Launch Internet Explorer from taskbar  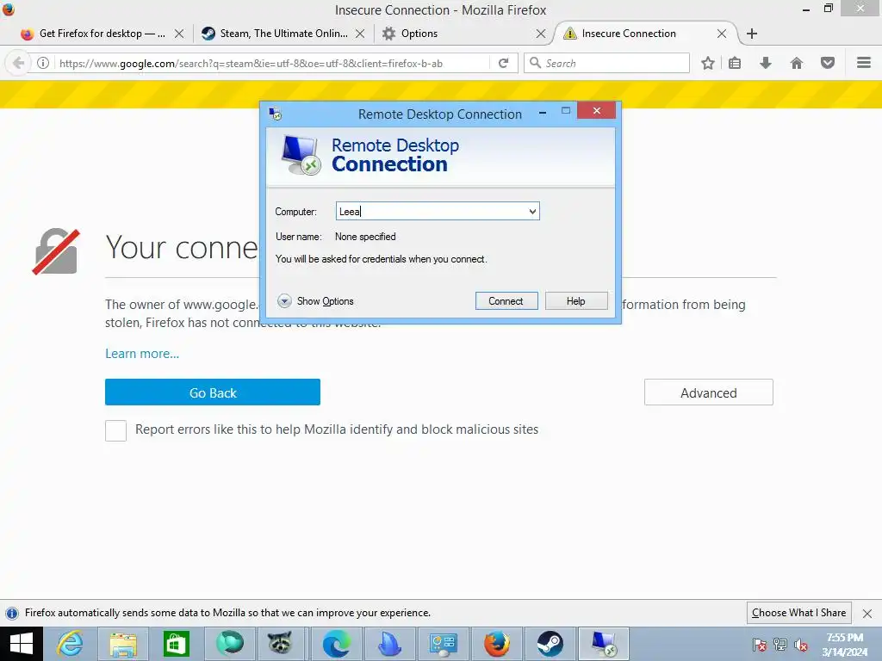click(71, 644)
